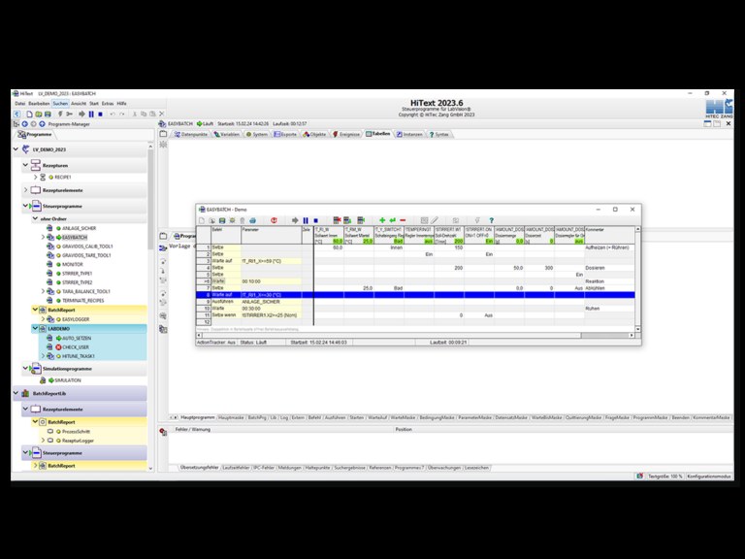This screenshot has height=559, width=745.
Task: Click the print icon in EASYBATCH Demo toolbar
Action: point(253,220)
